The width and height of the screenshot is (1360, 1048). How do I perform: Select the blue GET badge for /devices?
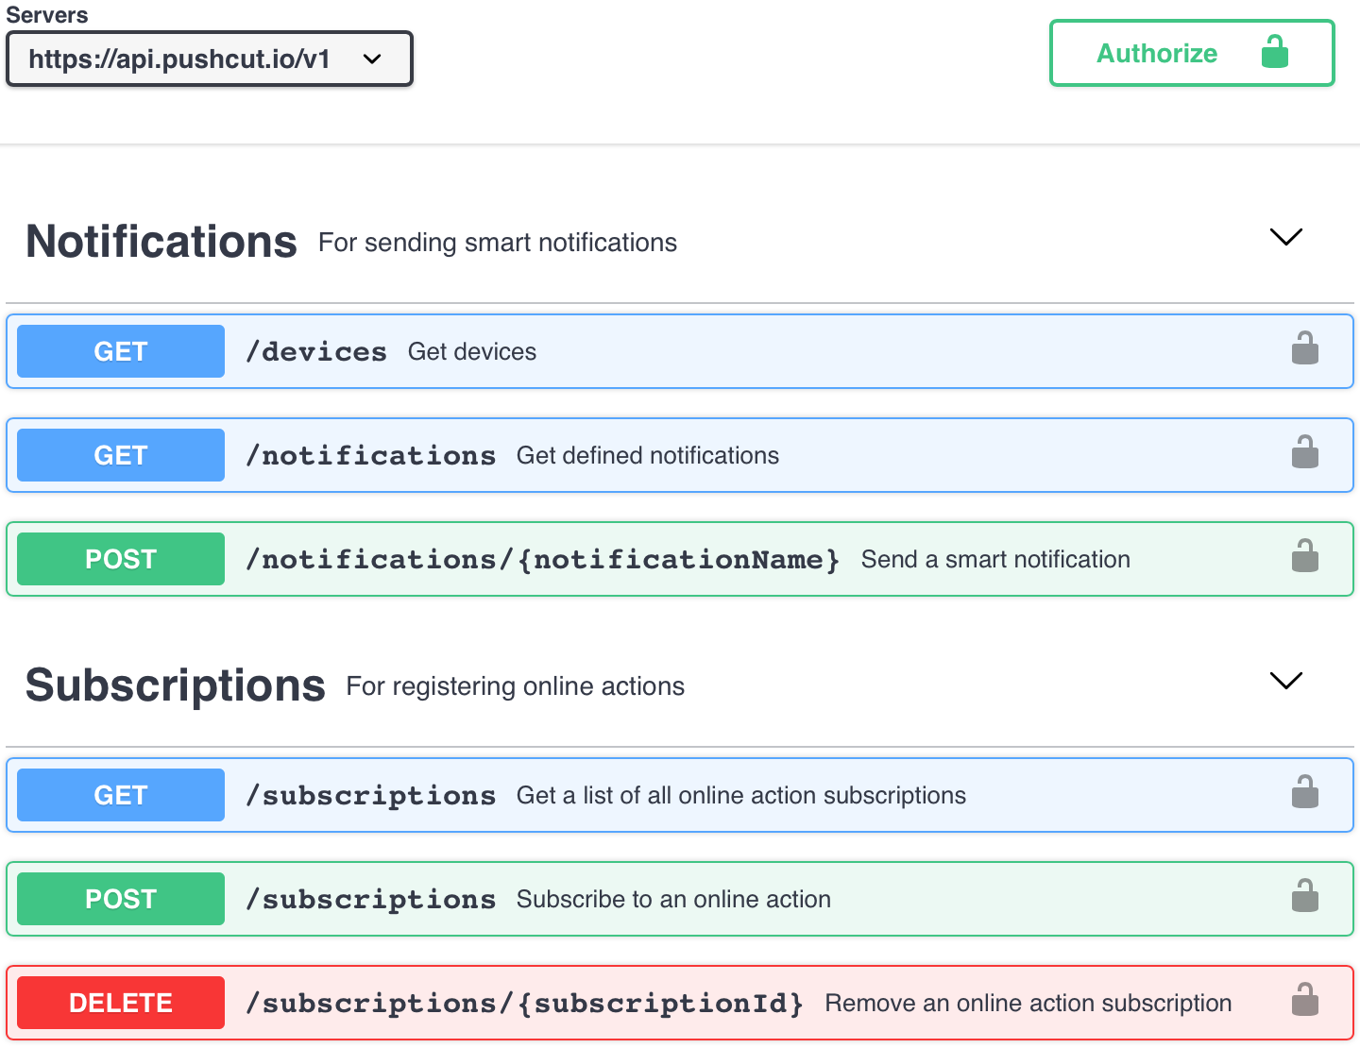(x=120, y=350)
